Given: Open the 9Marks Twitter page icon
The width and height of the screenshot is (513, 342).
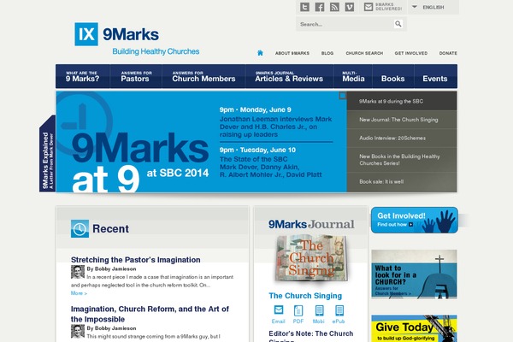Looking at the screenshot, I should pyautogui.click(x=304, y=7).
